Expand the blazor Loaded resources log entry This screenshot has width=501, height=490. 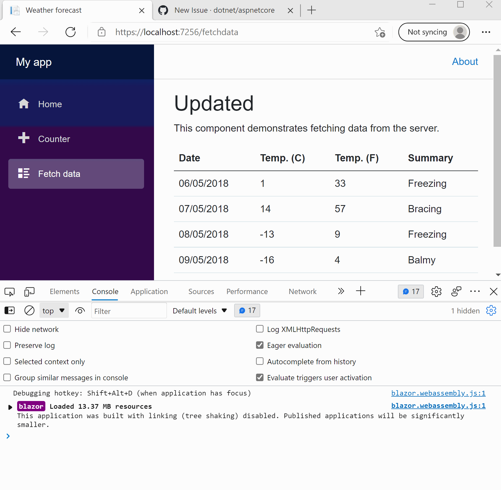pos(10,406)
